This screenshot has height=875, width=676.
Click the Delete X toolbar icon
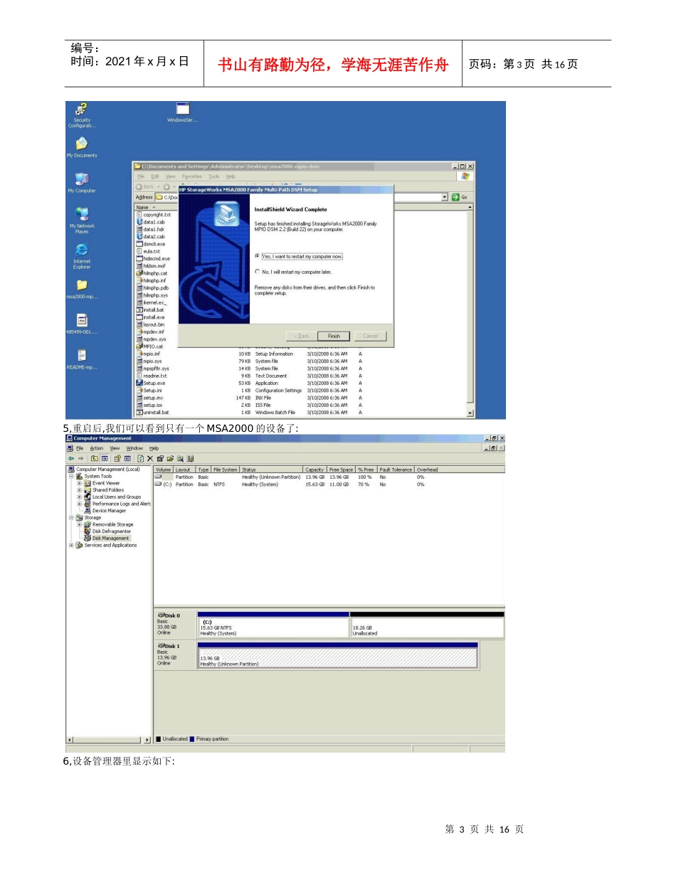[x=150, y=459]
